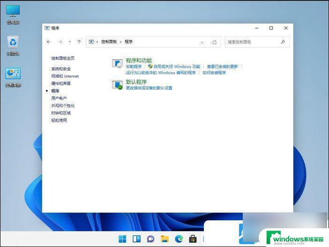Click the search magnifier icon
The height and width of the screenshot is (247, 329).
coord(283,42)
